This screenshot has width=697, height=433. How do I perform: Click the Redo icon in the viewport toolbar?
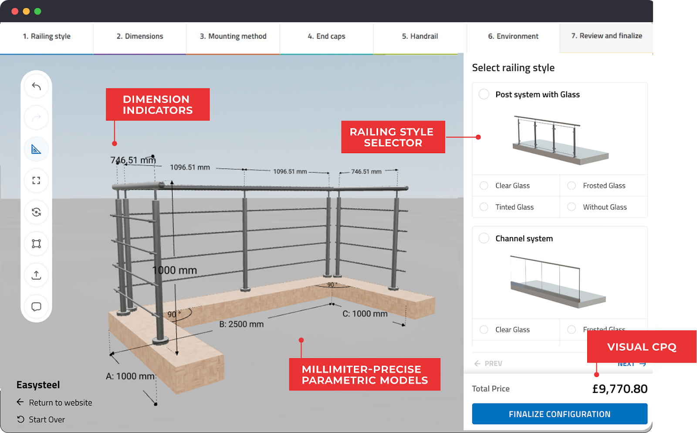[x=37, y=117]
